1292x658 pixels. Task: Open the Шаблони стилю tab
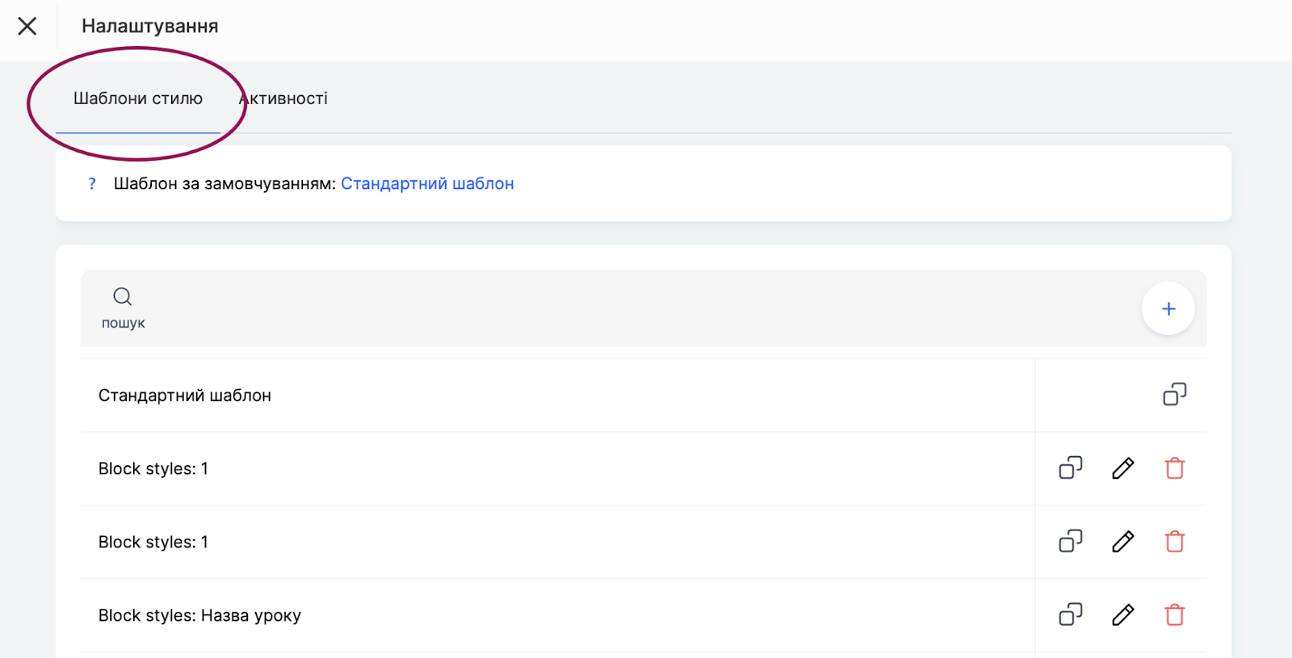[x=138, y=99]
